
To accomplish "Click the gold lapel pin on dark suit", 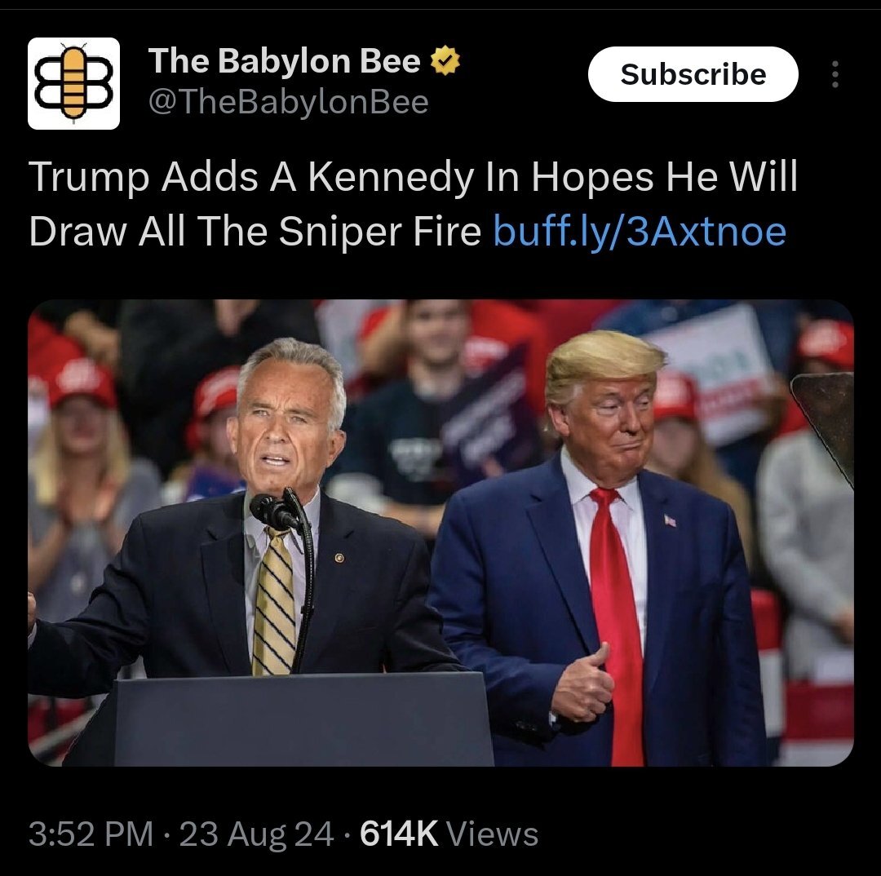I will (339, 558).
